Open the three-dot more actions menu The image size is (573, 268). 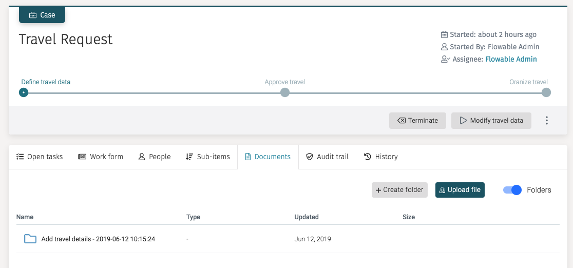click(546, 121)
